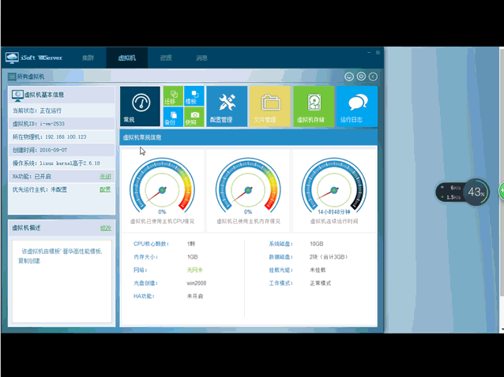The width and height of the screenshot is (504, 377).
Task: Switch to the 虚拟机 tab
Action: tap(127, 58)
